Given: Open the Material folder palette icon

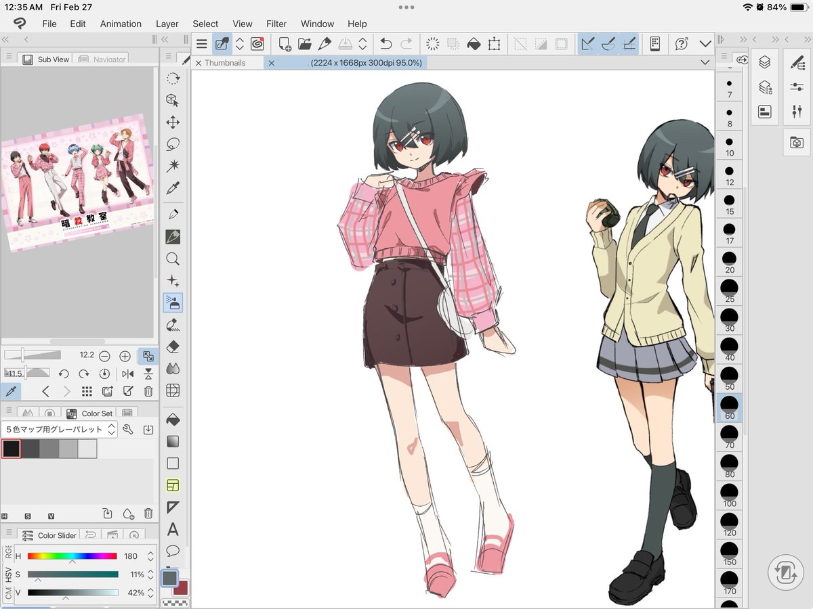Looking at the screenshot, I should click(797, 143).
